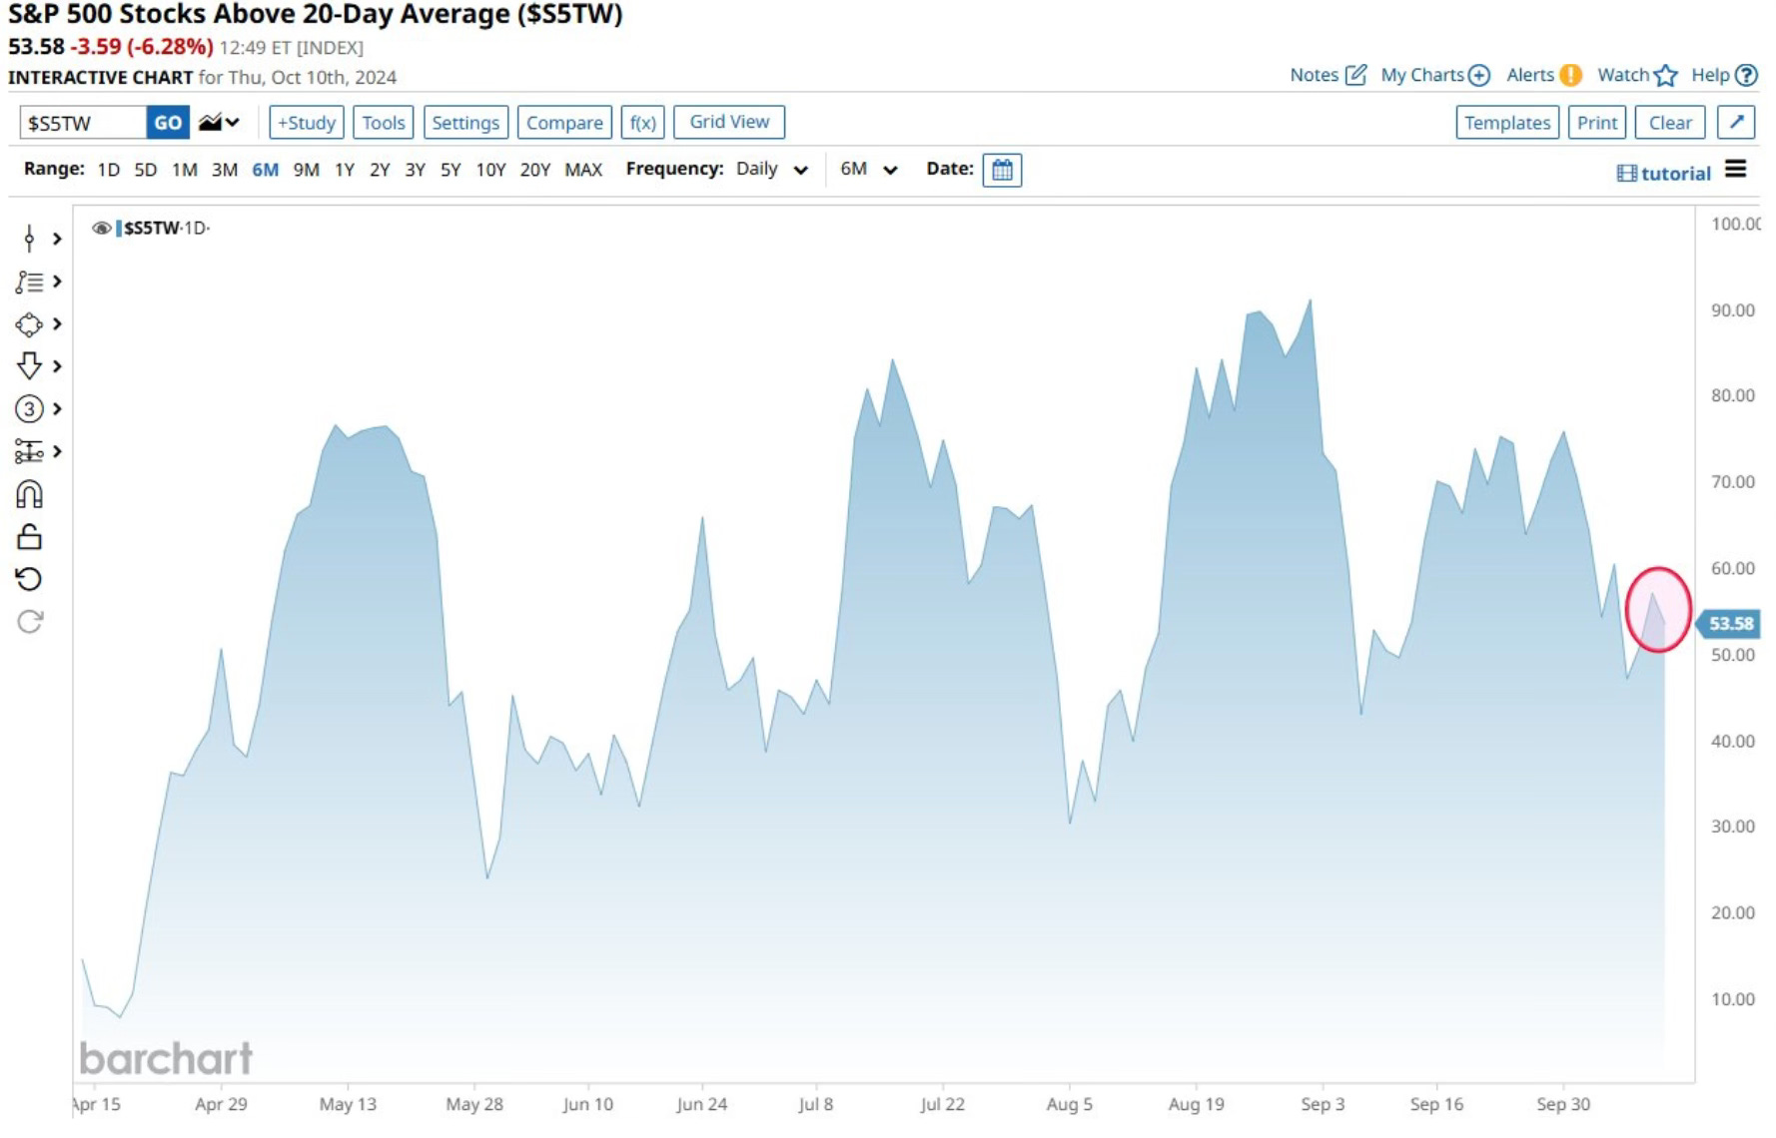This screenshot has height=1138, width=1776.
Task: Expand the measurement levels submenu arrow
Action: (x=57, y=452)
